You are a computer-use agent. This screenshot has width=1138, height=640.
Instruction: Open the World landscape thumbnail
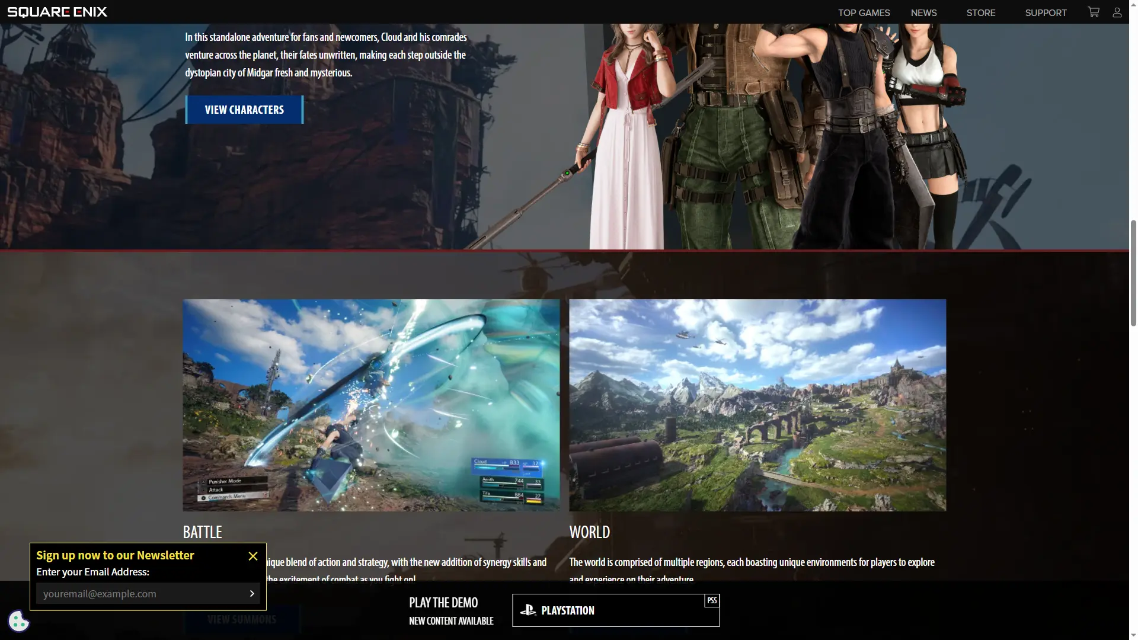pos(757,405)
